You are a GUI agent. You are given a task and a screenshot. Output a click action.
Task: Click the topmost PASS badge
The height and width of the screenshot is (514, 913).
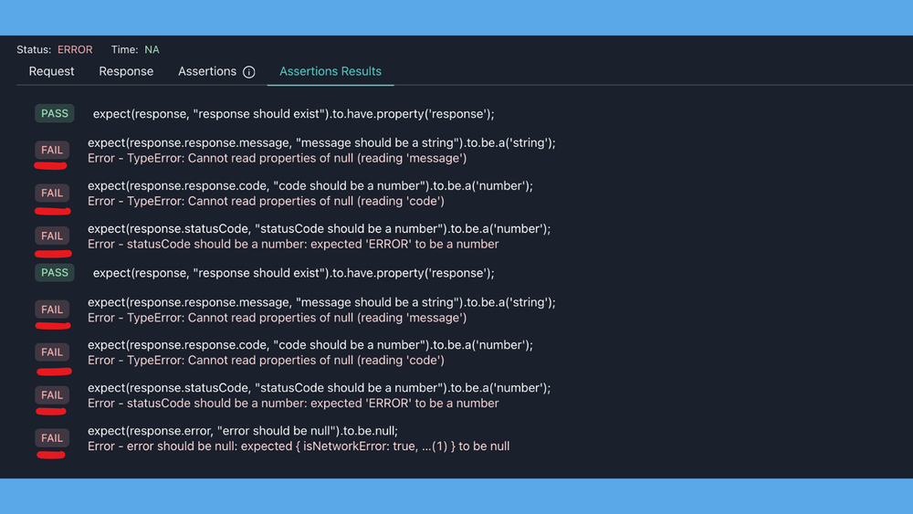click(55, 113)
